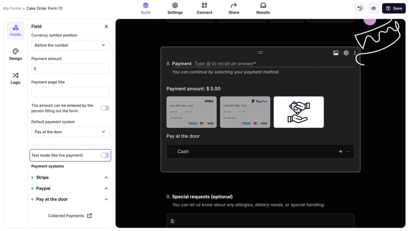Open the Payment field three-dot menu

(x=355, y=53)
